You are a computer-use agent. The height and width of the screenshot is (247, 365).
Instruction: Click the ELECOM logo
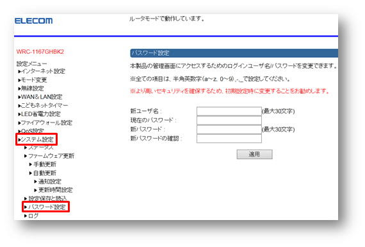(x=33, y=21)
